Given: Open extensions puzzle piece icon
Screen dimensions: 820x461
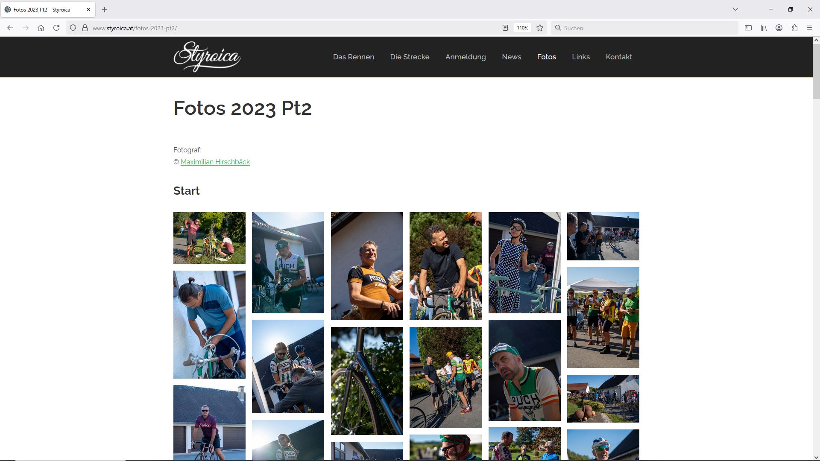Looking at the screenshot, I should coord(794,28).
